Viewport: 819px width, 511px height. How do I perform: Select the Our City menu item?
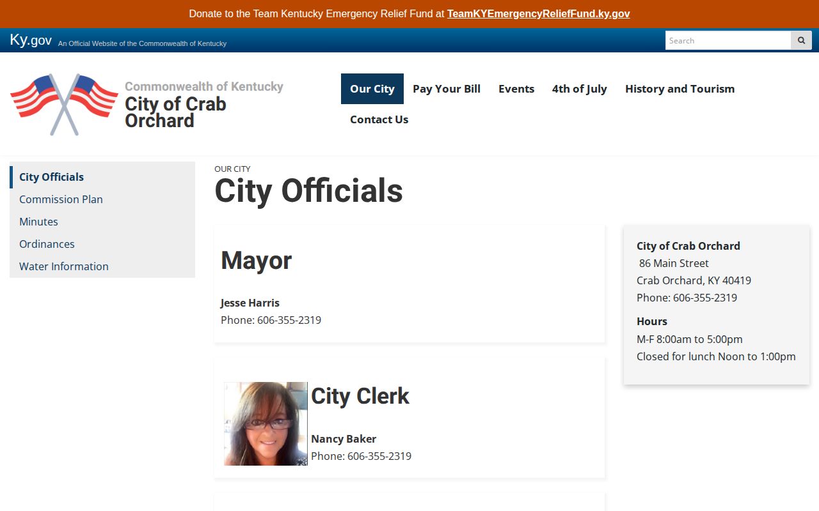372,89
